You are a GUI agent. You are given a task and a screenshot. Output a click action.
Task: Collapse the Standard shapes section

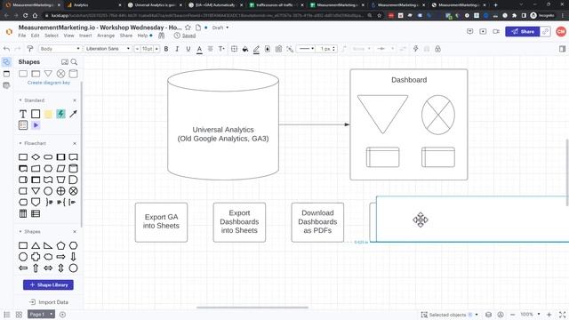[x=20, y=100]
